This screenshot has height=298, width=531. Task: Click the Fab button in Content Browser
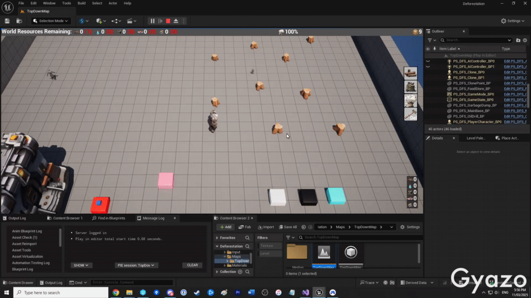245,227
